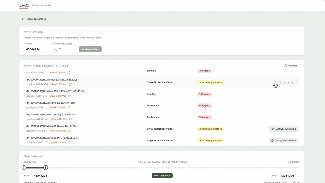
Task: Open View in ClinVar for c.3487dup variant
Action: coord(59,119)
